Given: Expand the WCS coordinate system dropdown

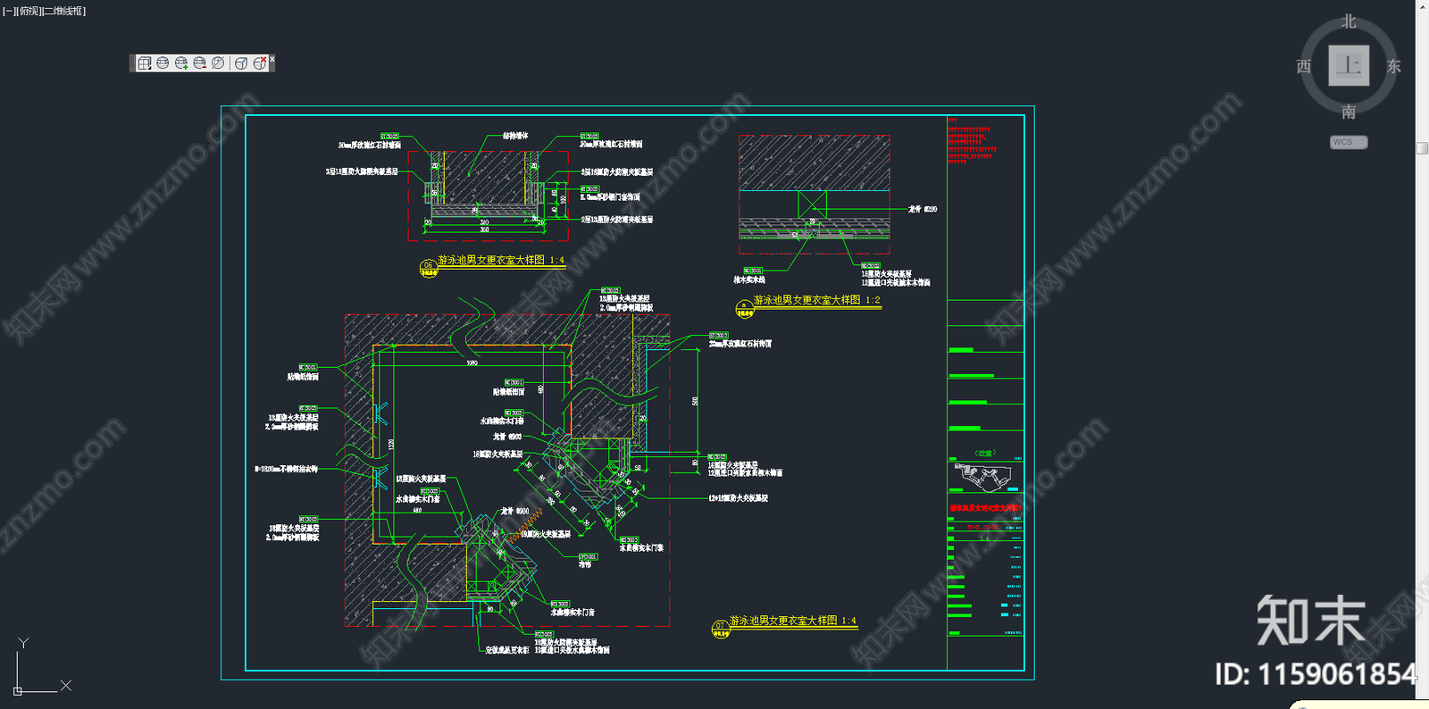Looking at the screenshot, I should [x=1349, y=142].
